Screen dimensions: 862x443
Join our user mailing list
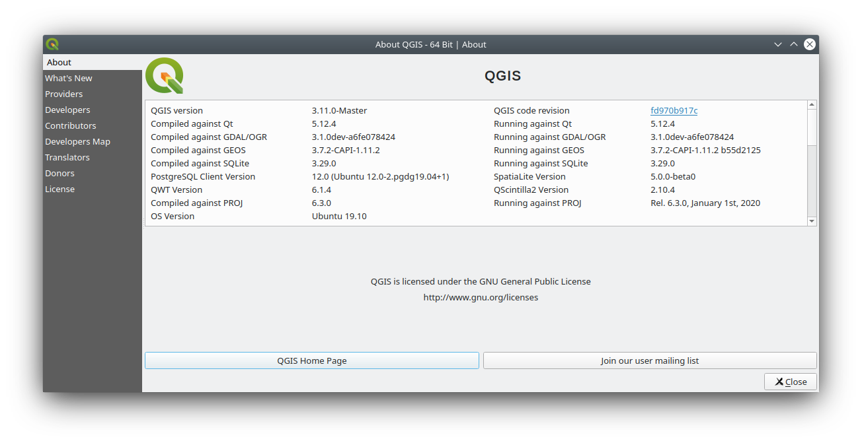pos(650,360)
